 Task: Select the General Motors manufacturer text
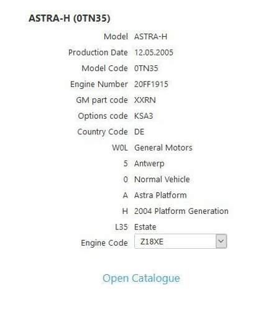click(163, 147)
